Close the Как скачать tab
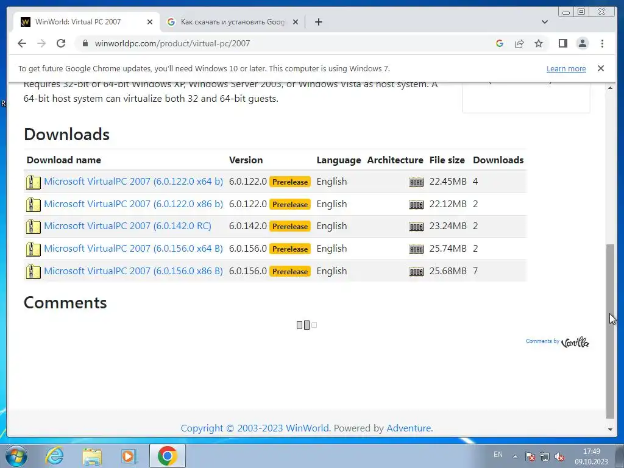The image size is (624, 468). coord(296,22)
